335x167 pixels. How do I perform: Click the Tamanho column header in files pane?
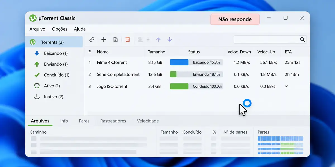(x=169, y=132)
